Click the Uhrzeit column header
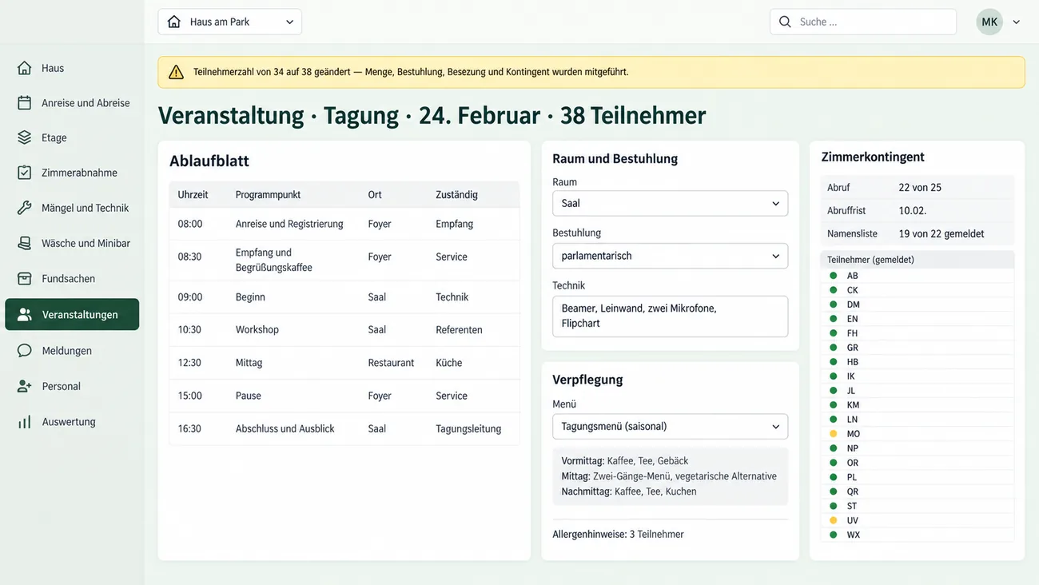The height and width of the screenshot is (585, 1039). [x=193, y=194]
